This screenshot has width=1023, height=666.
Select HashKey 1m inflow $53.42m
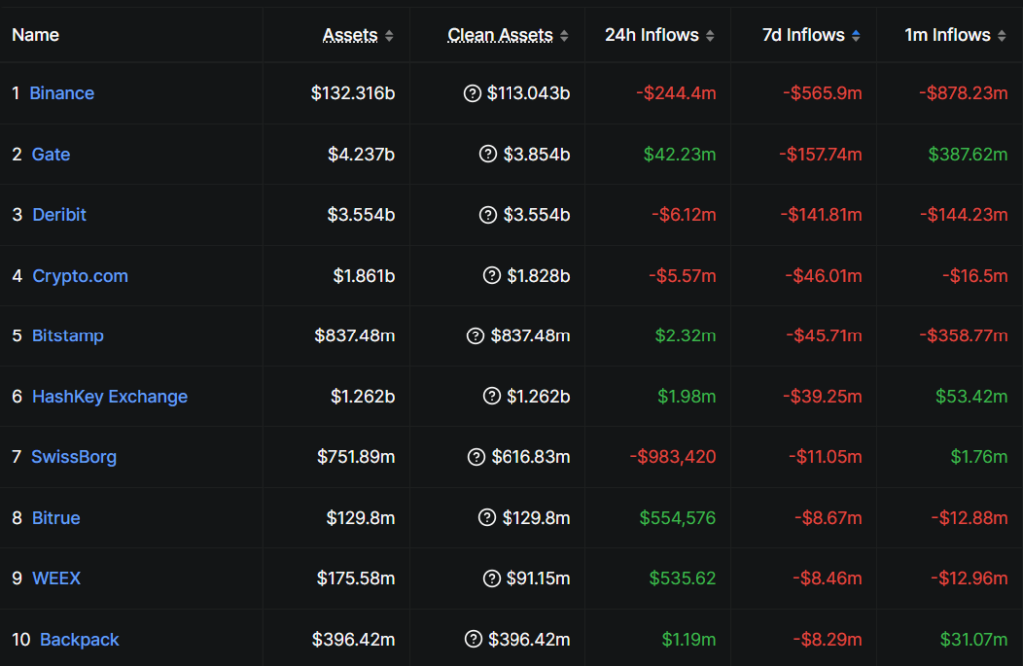click(971, 396)
